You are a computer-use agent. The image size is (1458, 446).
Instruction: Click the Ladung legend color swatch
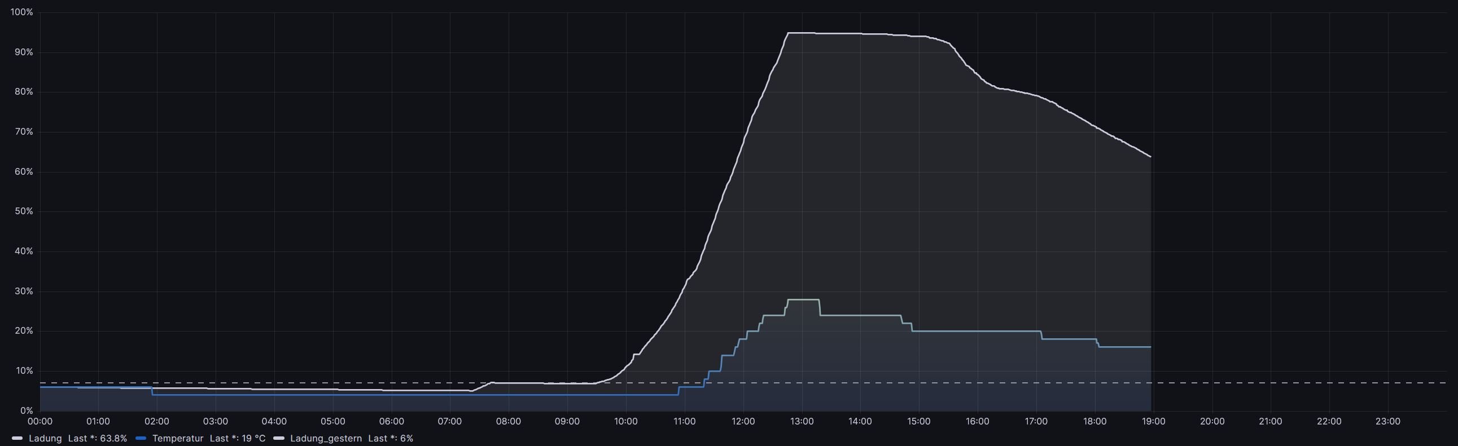click(17, 438)
